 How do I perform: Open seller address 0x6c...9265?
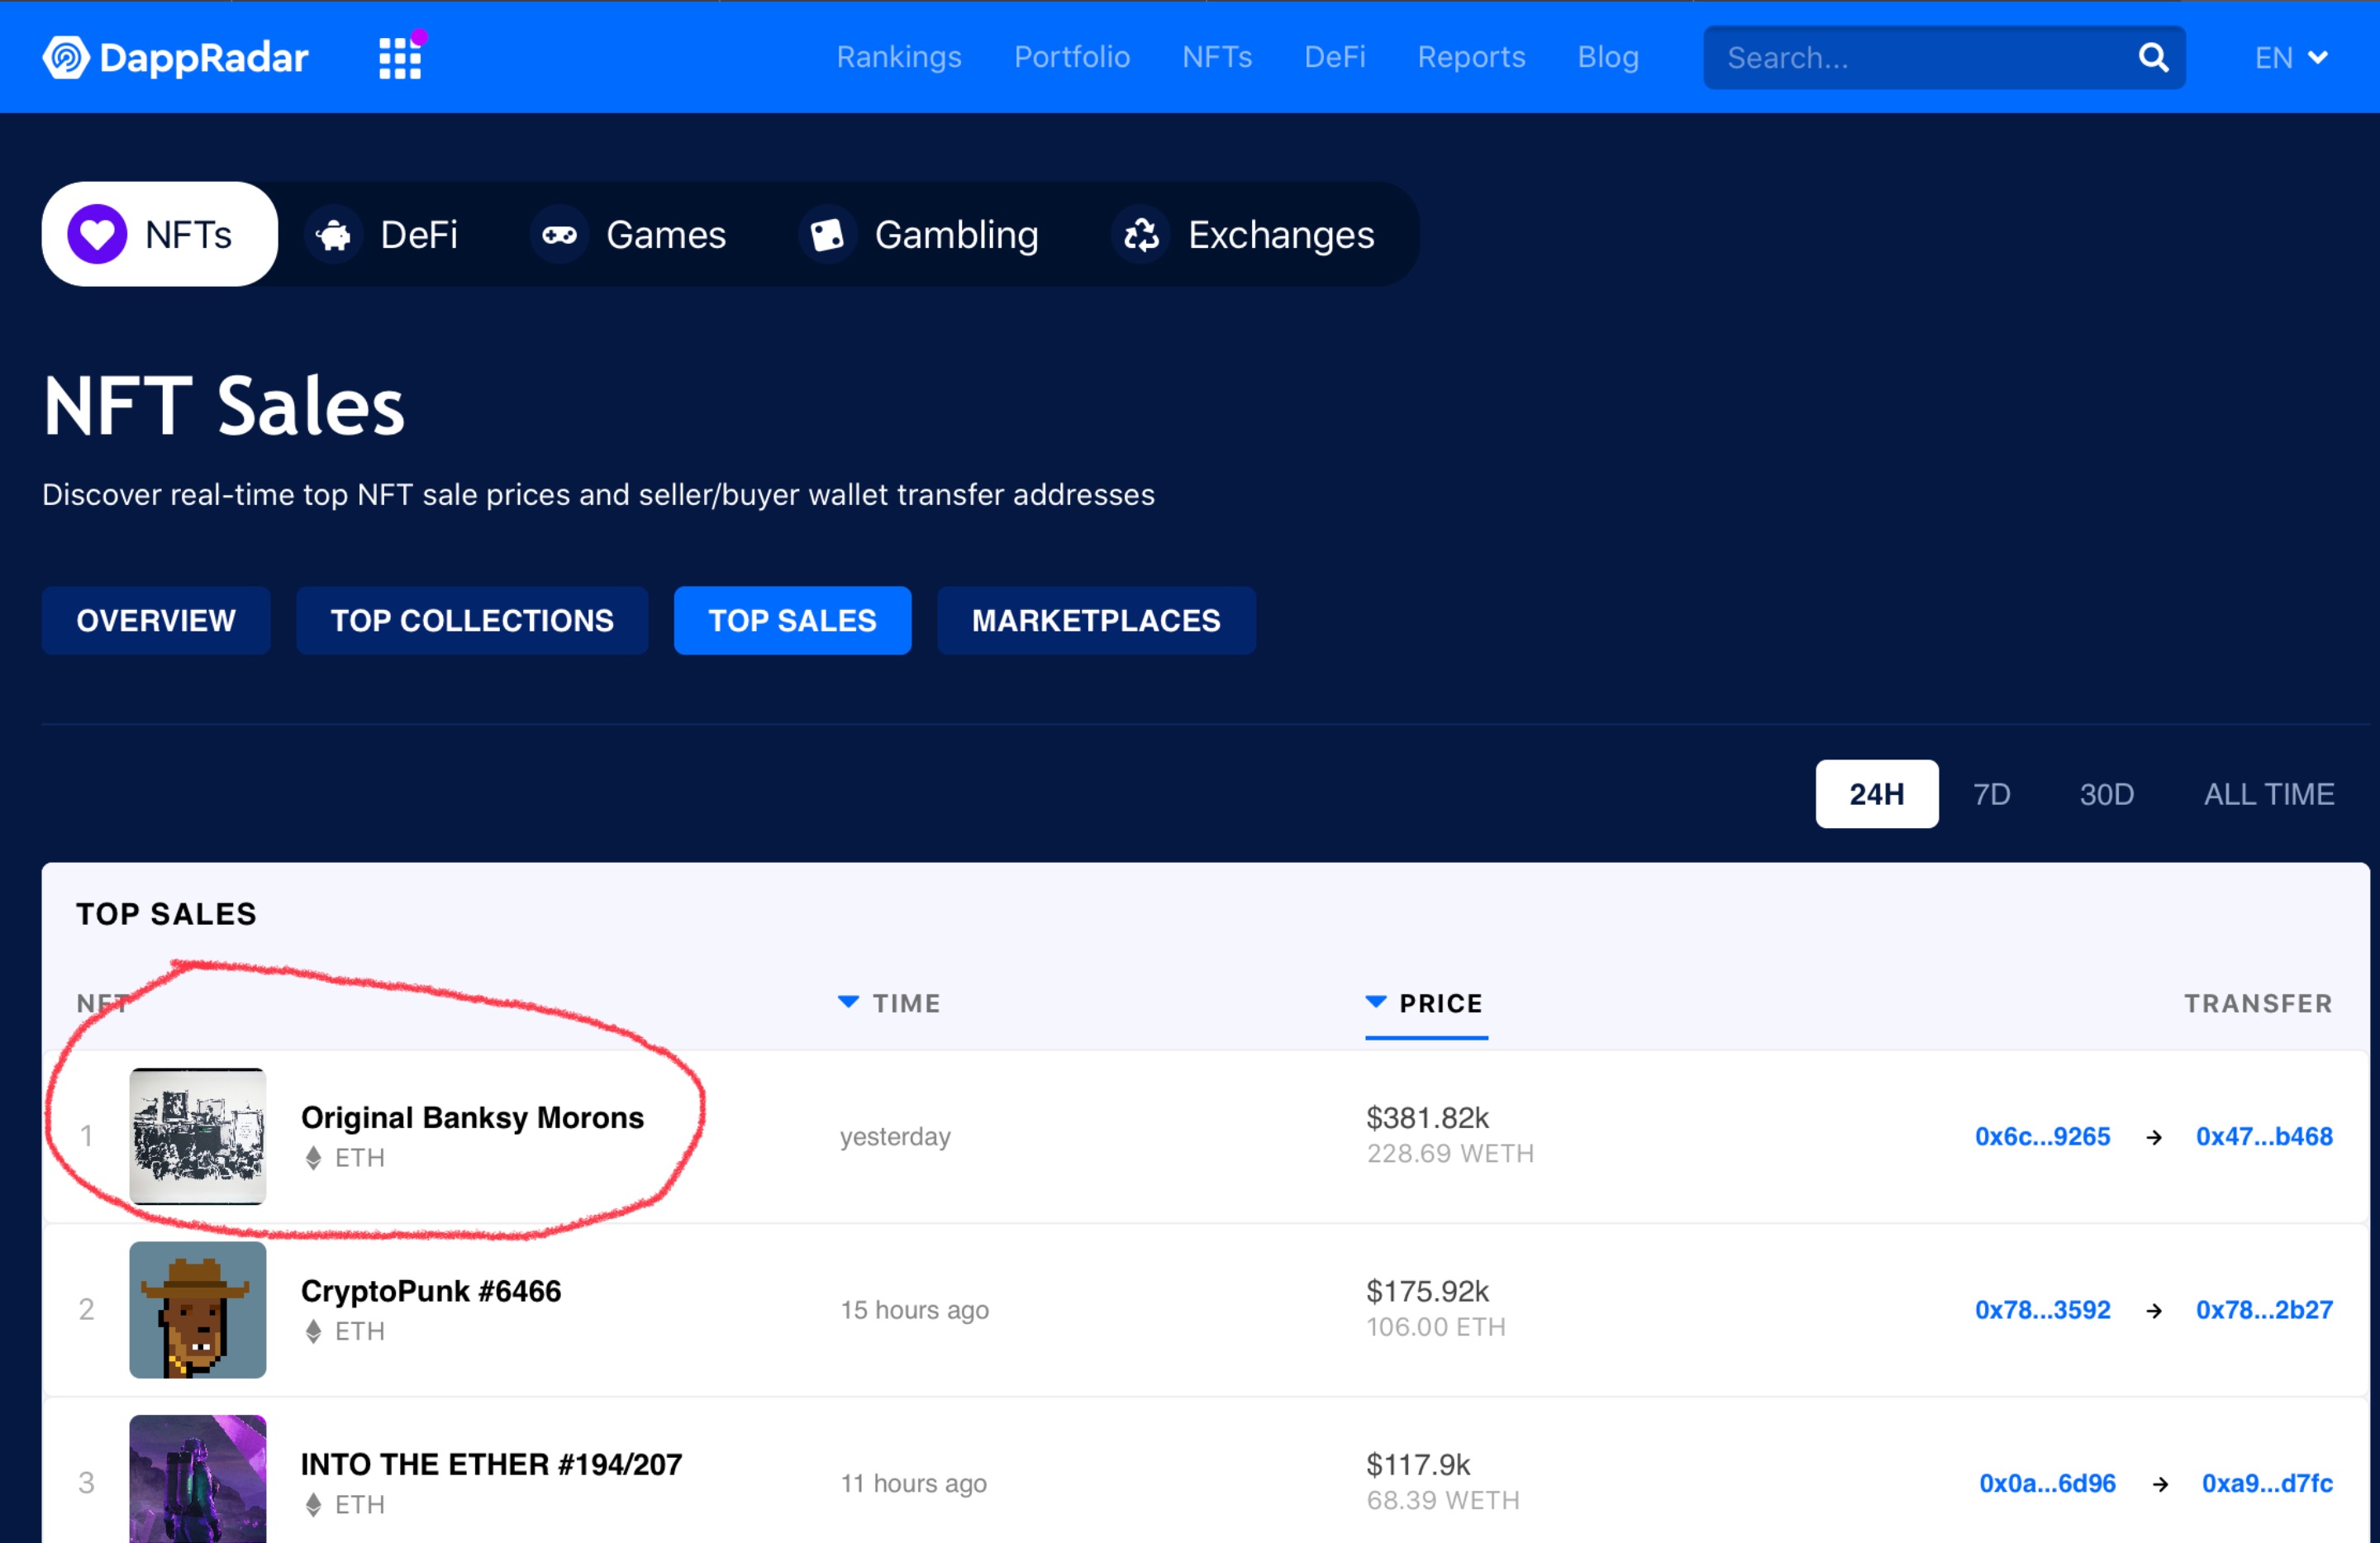(2042, 1136)
